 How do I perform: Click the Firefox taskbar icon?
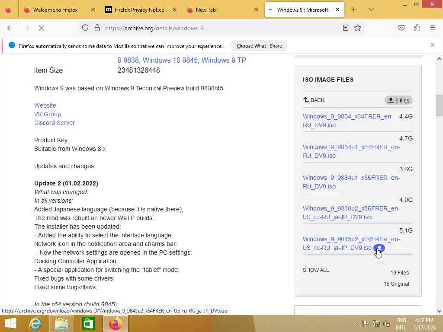(115, 323)
